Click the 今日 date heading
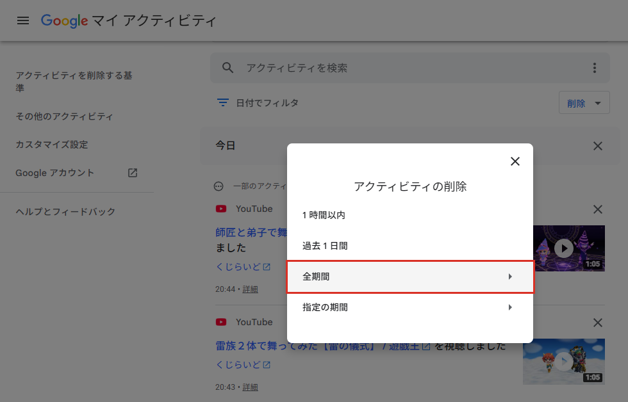The image size is (628, 402). (226, 145)
